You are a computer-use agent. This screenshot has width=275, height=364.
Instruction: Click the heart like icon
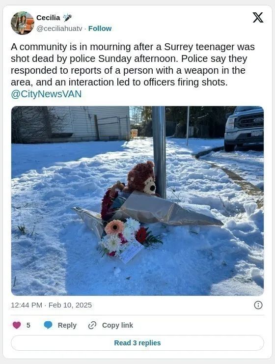17,325
